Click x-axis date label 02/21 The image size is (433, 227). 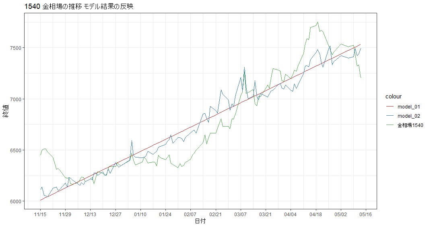click(x=215, y=214)
